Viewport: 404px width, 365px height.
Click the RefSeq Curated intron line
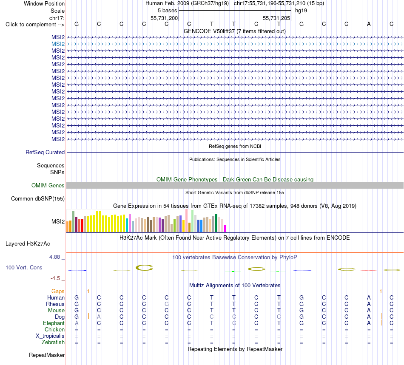(x=235, y=153)
